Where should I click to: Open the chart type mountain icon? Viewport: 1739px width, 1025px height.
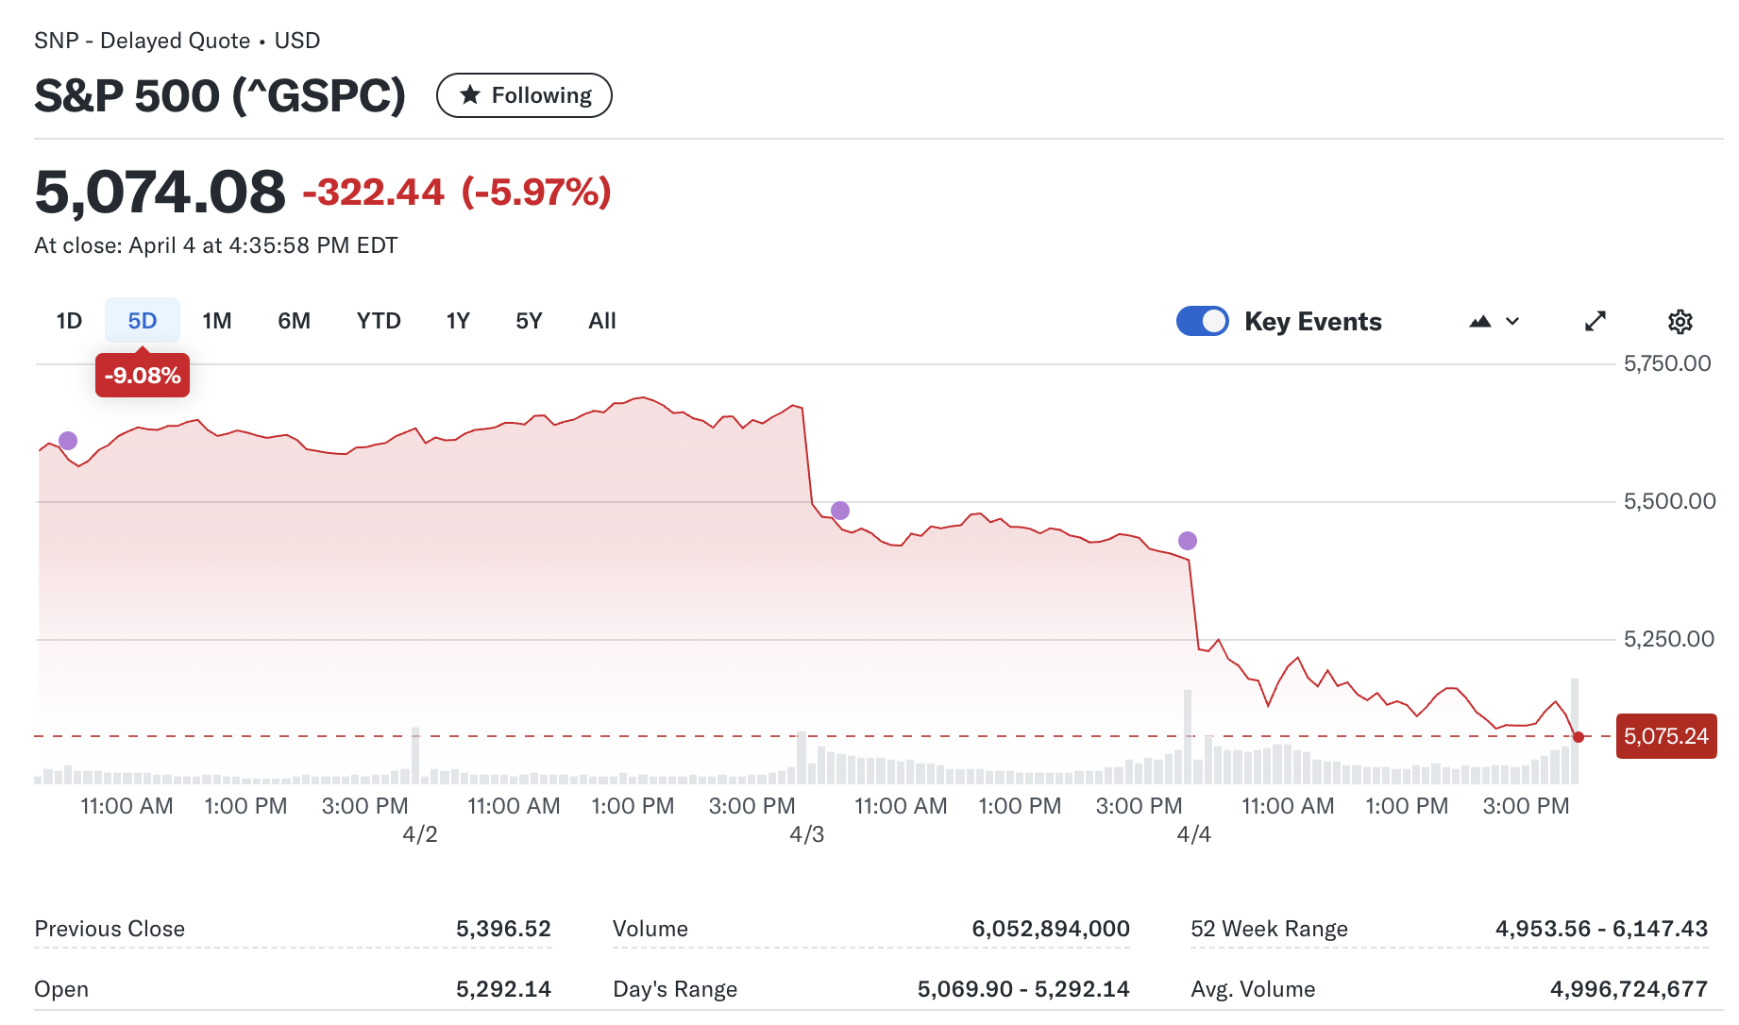tap(1480, 321)
